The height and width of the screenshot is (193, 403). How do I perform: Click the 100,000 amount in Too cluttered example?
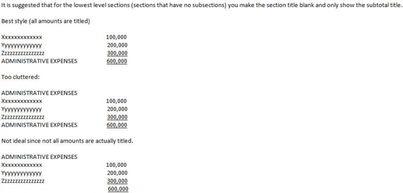(x=116, y=101)
